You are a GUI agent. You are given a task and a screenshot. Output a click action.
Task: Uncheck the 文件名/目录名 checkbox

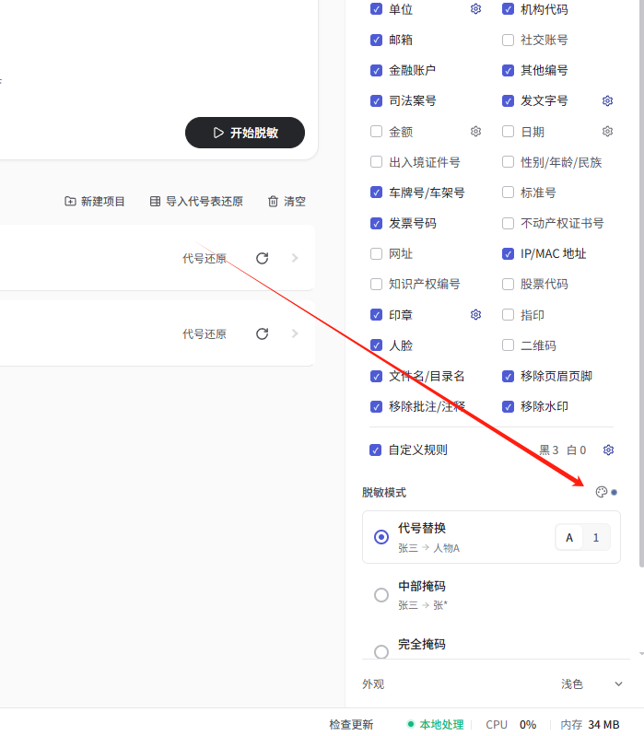[x=376, y=376]
